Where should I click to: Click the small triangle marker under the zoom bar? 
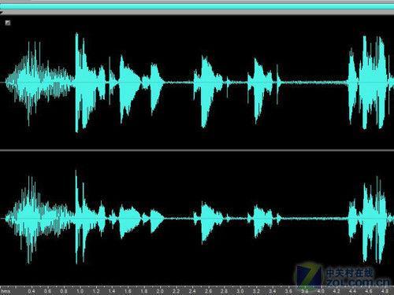point(2,12)
